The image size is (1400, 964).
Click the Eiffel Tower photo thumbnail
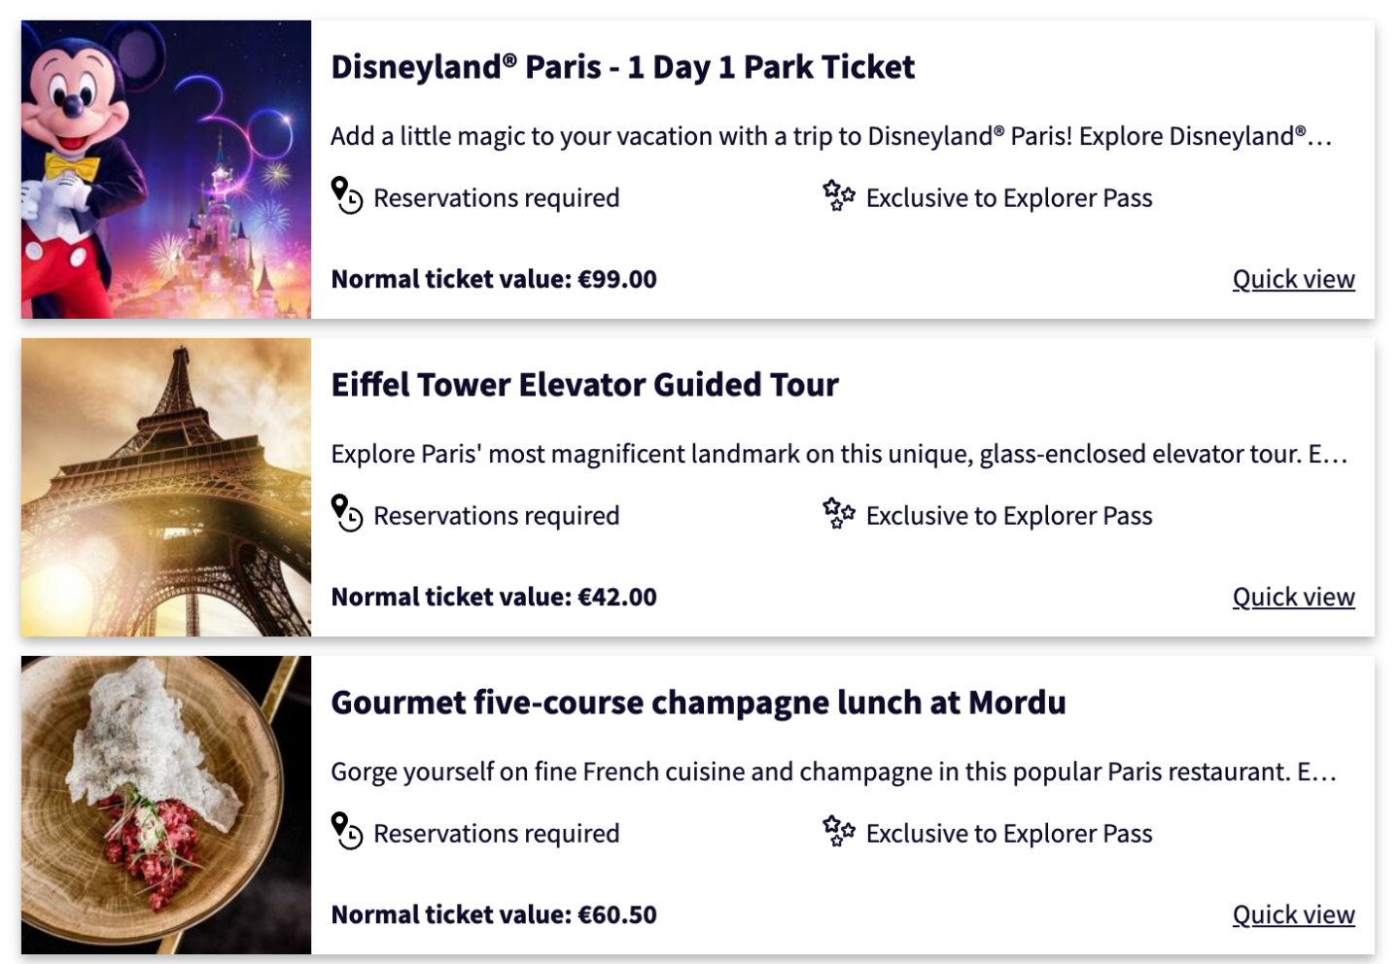166,487
